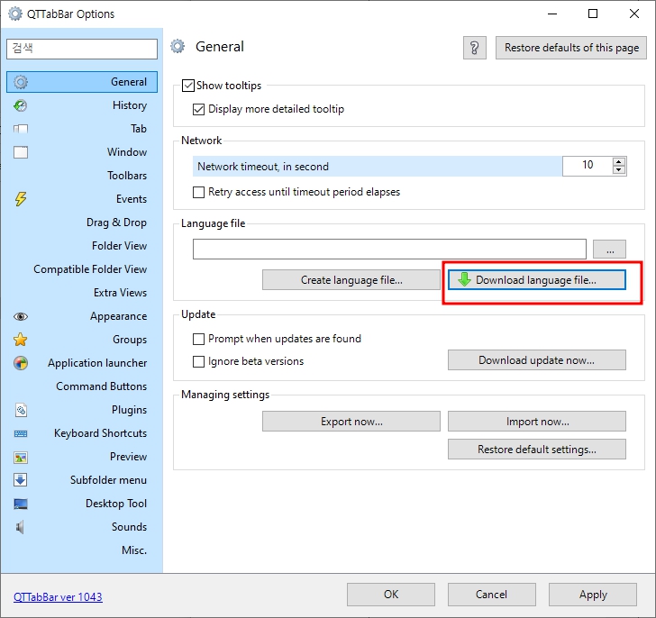This screenshot has width=656, height=618.
Task: Click Restore default settings button
Action: tap(537, 449)
